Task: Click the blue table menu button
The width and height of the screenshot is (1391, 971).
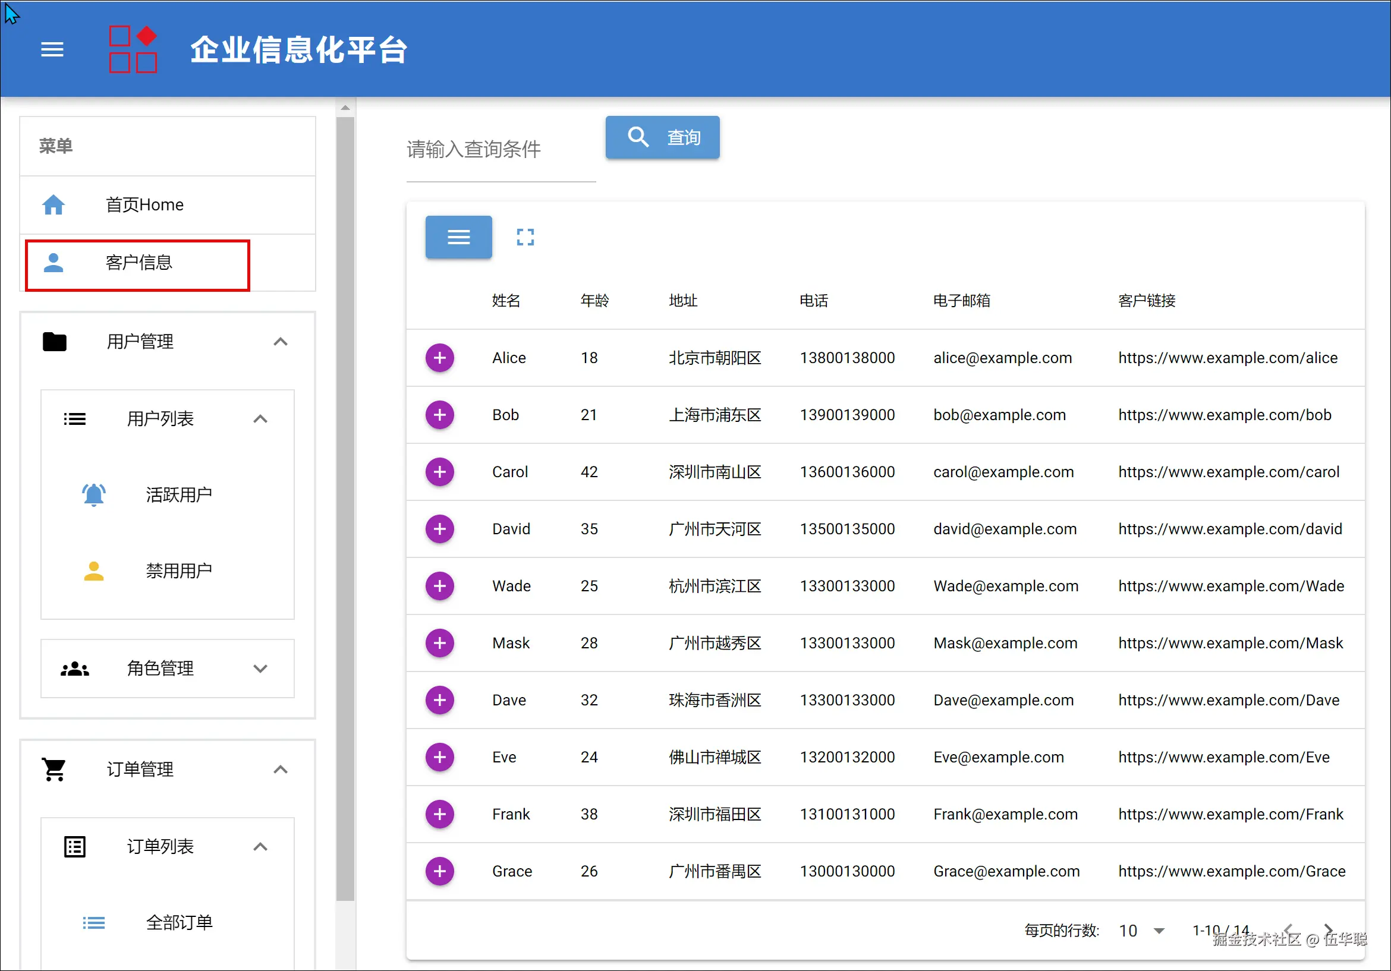Action: tap(458, 237)
